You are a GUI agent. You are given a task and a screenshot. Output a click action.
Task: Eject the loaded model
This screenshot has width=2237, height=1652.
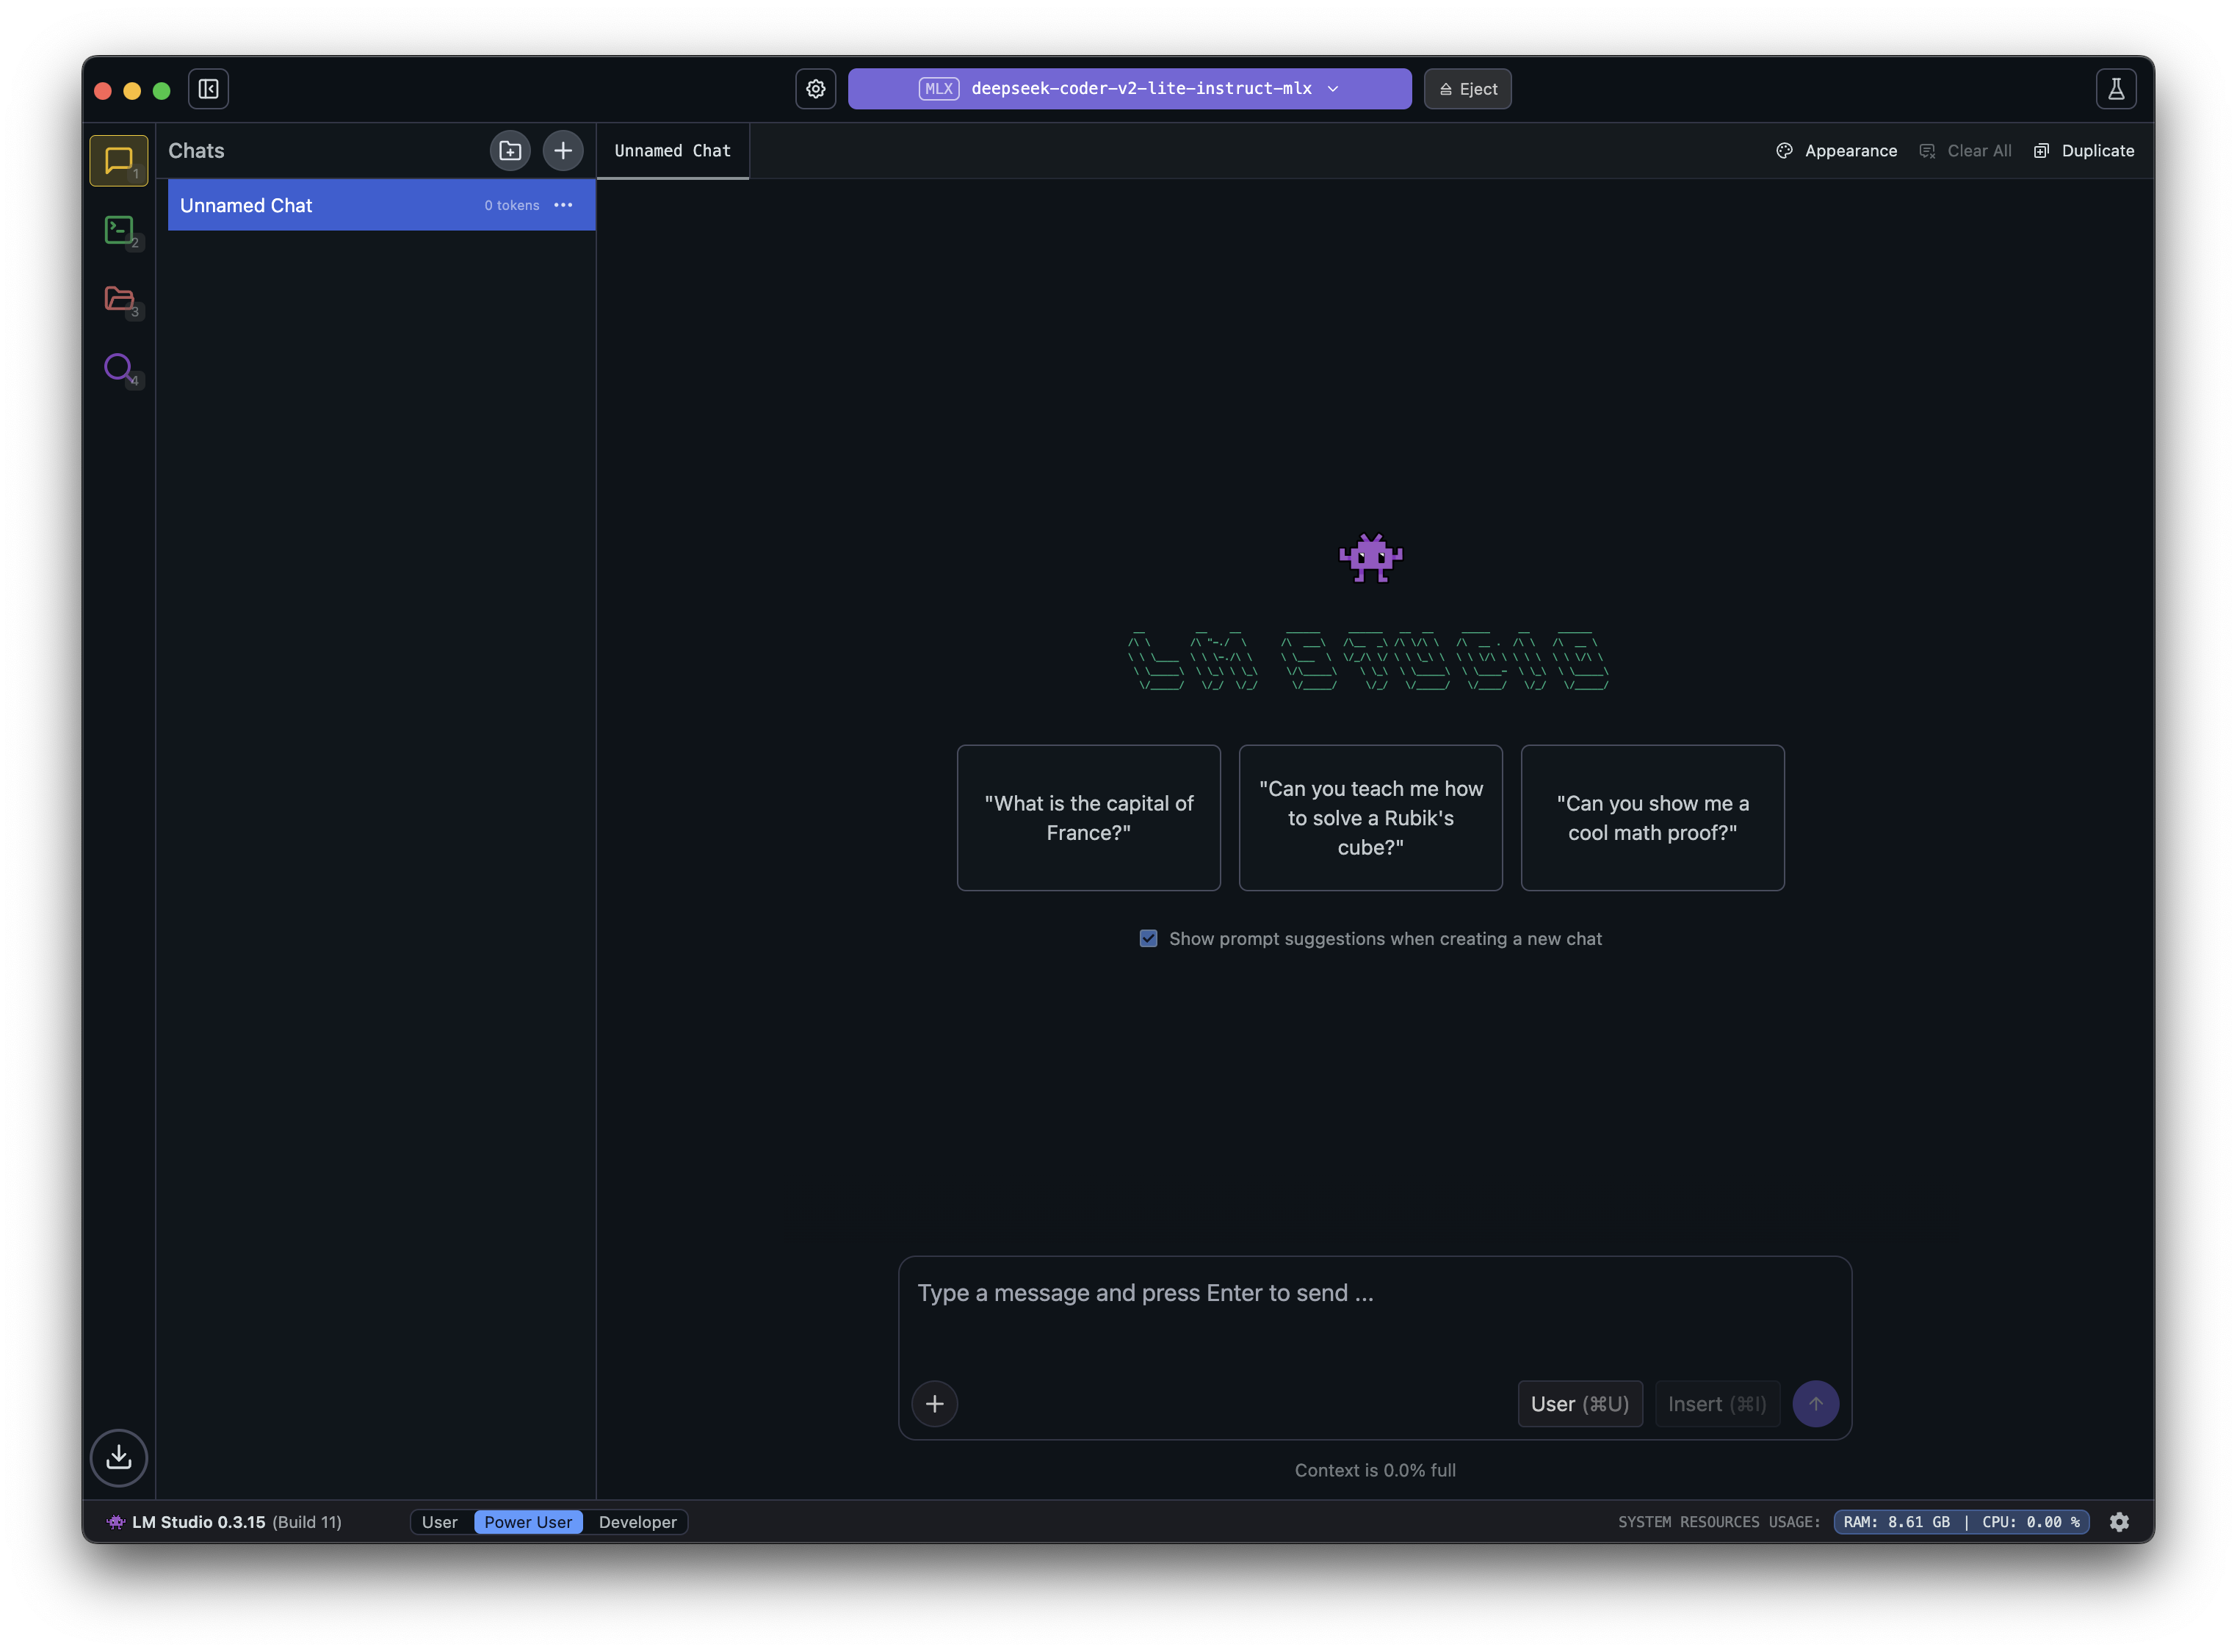pos(1467,89)
